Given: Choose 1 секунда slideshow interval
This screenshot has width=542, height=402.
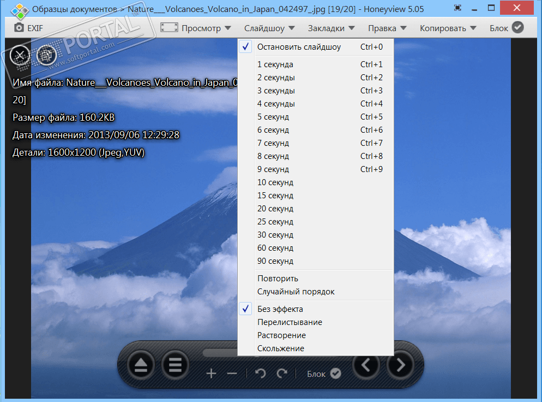Looking at the screenshot, I should coord(316,64).
